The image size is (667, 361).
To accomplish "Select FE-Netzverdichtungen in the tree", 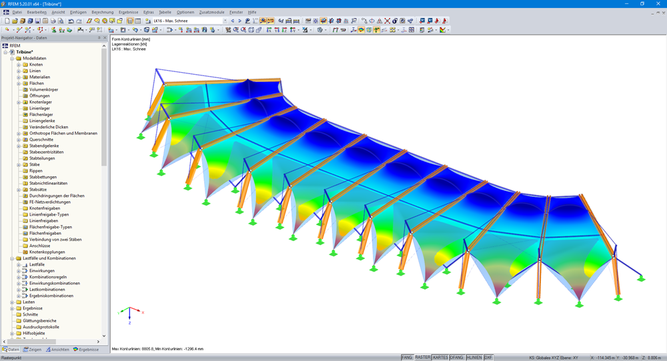I will click(x=50, y=202).
